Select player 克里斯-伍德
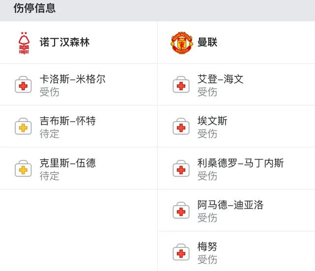Viewport: 315px width, 271px height. click(67, 163)
